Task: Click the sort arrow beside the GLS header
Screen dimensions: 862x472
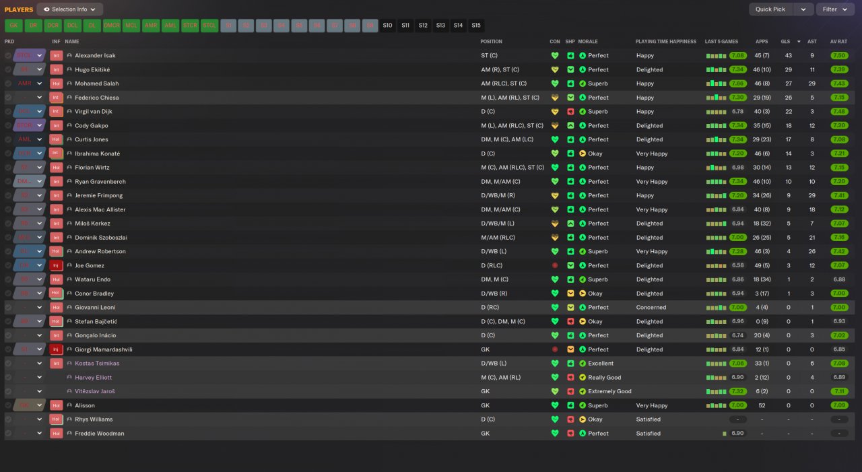Action: (x=799, y=42)
